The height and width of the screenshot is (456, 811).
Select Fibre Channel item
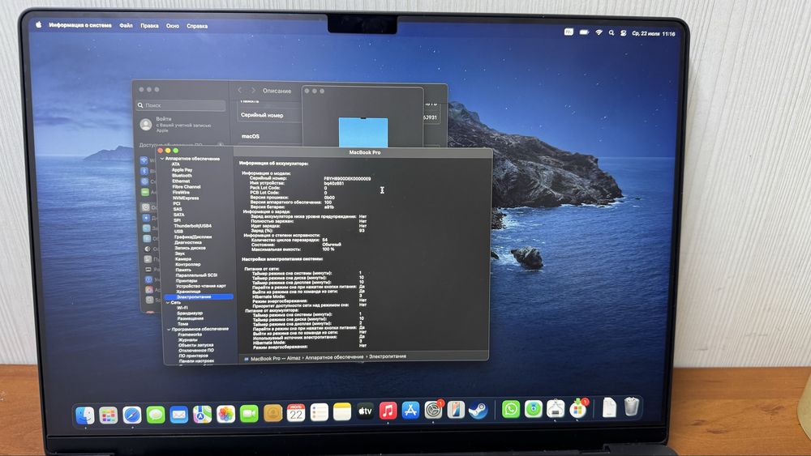[x=187, y=187]
